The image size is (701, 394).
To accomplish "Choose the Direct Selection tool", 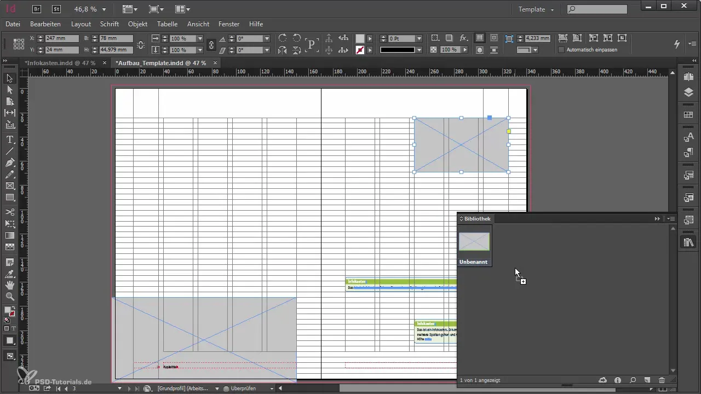I will click(x=10, y=90).
